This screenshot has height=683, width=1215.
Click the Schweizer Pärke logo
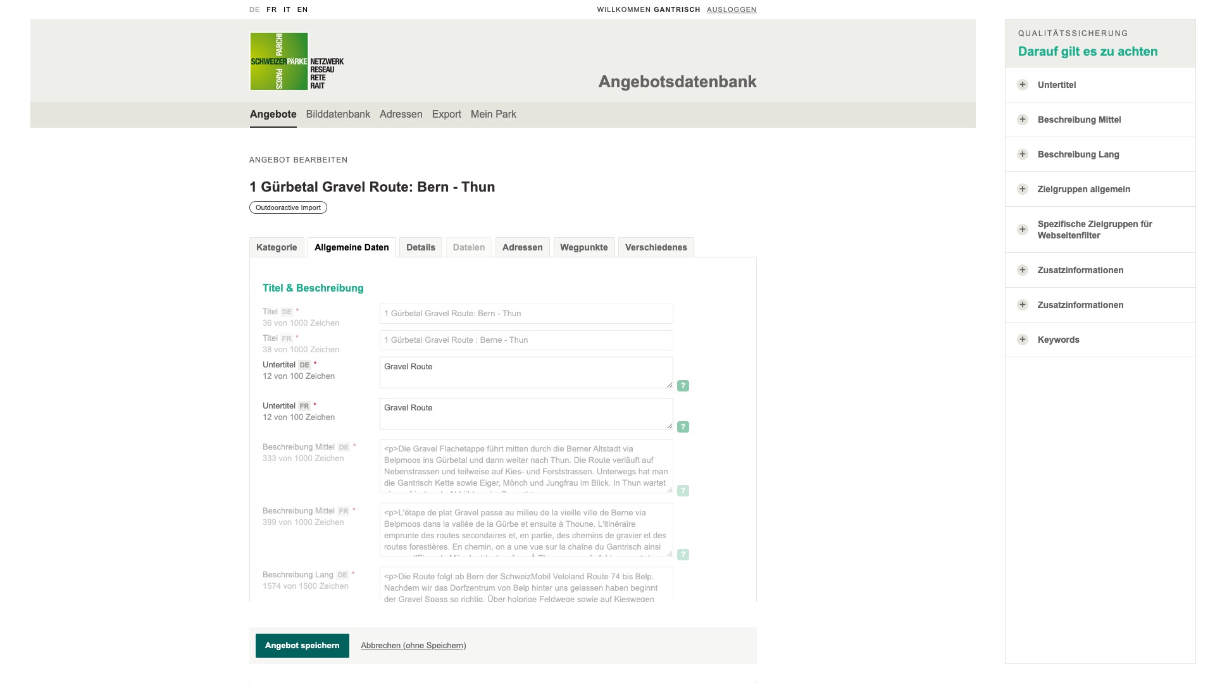pos(279,61)
